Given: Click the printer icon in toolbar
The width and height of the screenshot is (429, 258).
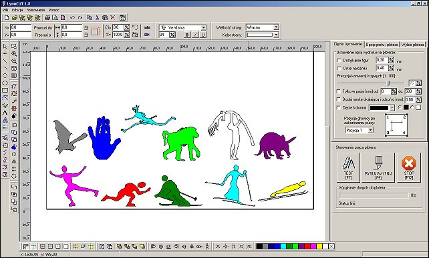Looking at the screenshot, I should (47, 18).
